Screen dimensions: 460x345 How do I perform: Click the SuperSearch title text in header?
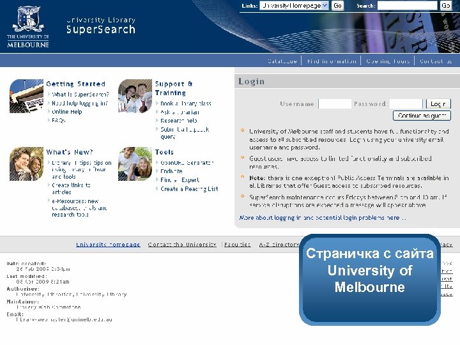coord(101,29)
